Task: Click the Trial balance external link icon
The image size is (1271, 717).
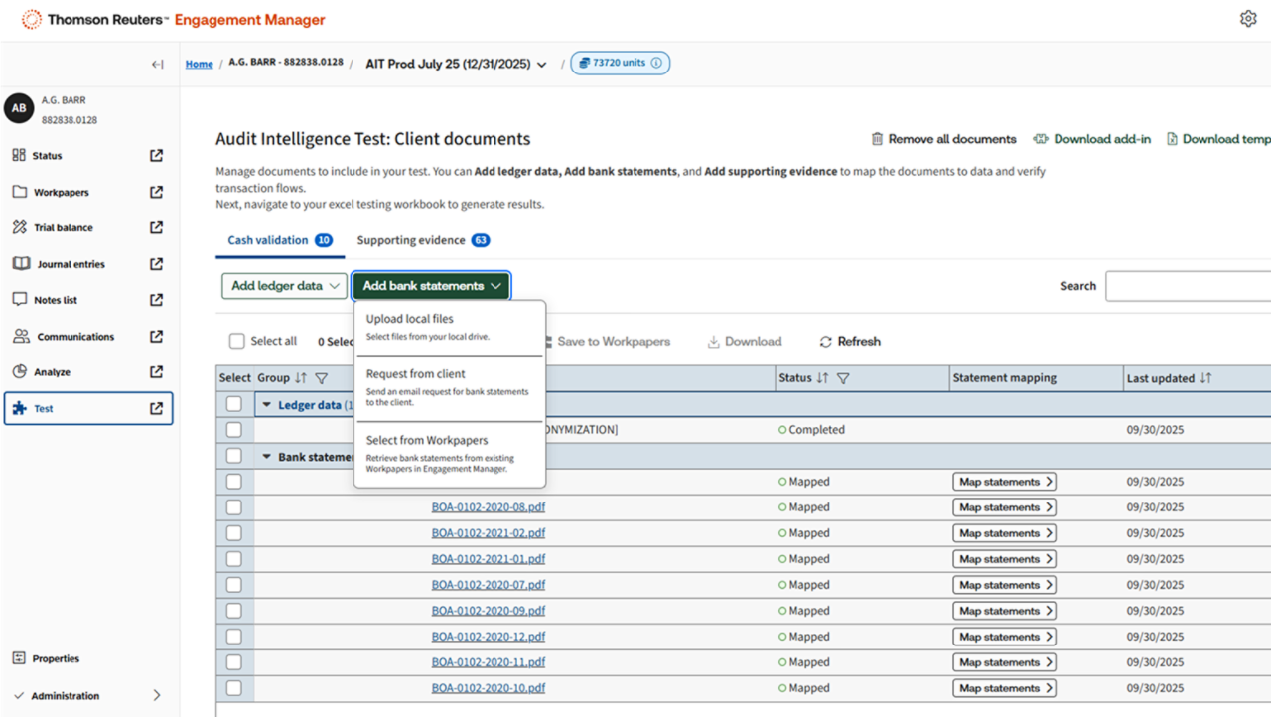Action: click(156, 227)
